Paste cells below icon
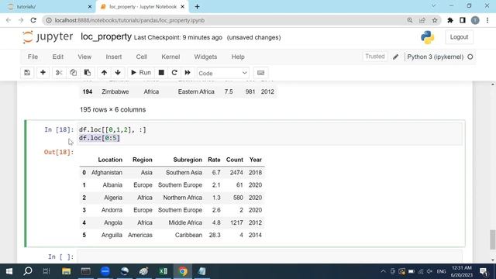The width and height of the screenshot is (496, 279). click(x=88, y=73)
